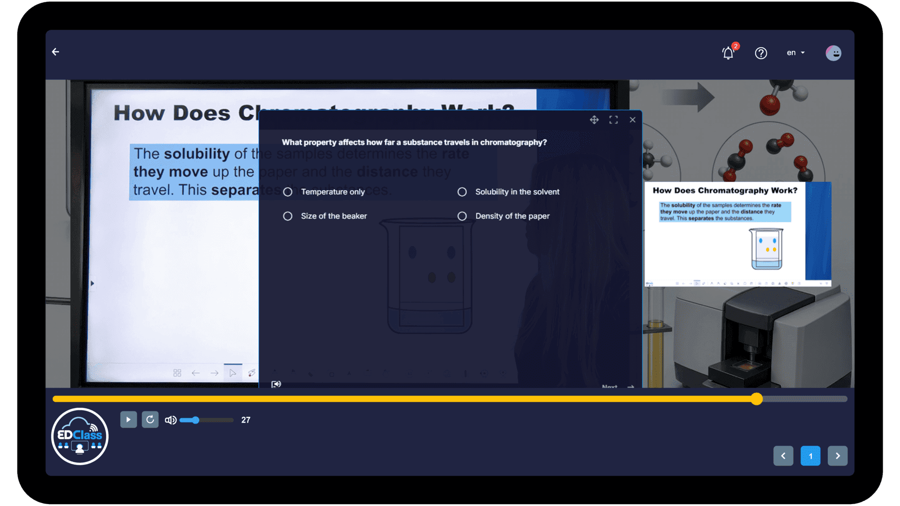Click the volume value 27
Viewport: 900px width, 506px height.
tap(246, 420)
